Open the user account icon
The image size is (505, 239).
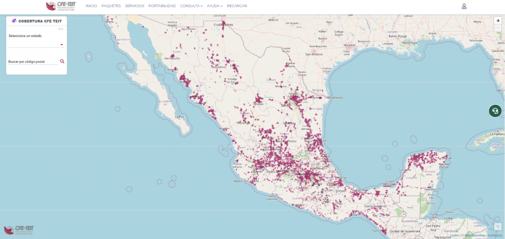464,6
